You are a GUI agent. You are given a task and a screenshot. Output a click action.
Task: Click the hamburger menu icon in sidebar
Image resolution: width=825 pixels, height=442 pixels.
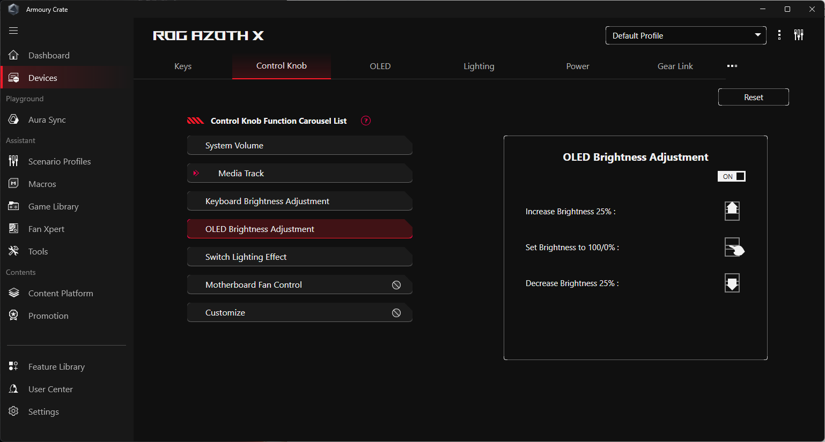13,31
